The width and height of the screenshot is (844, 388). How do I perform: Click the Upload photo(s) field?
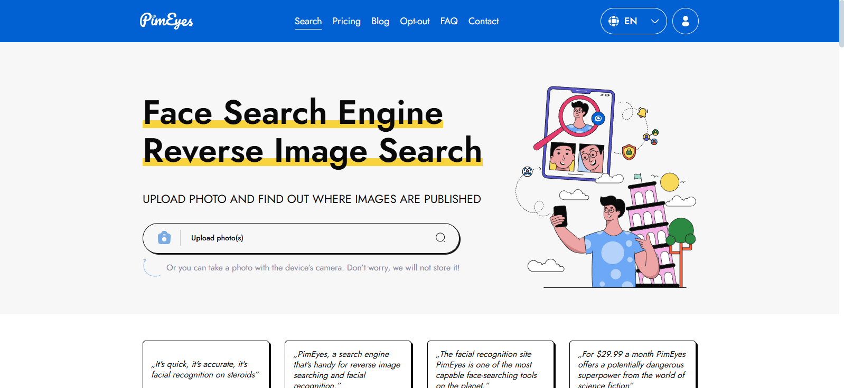301,238
